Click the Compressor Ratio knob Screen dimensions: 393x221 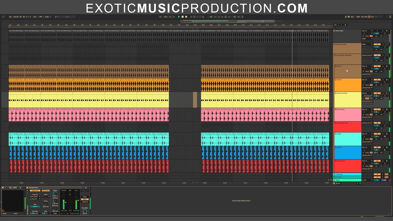pyautogui.click(x=55, y=193)
